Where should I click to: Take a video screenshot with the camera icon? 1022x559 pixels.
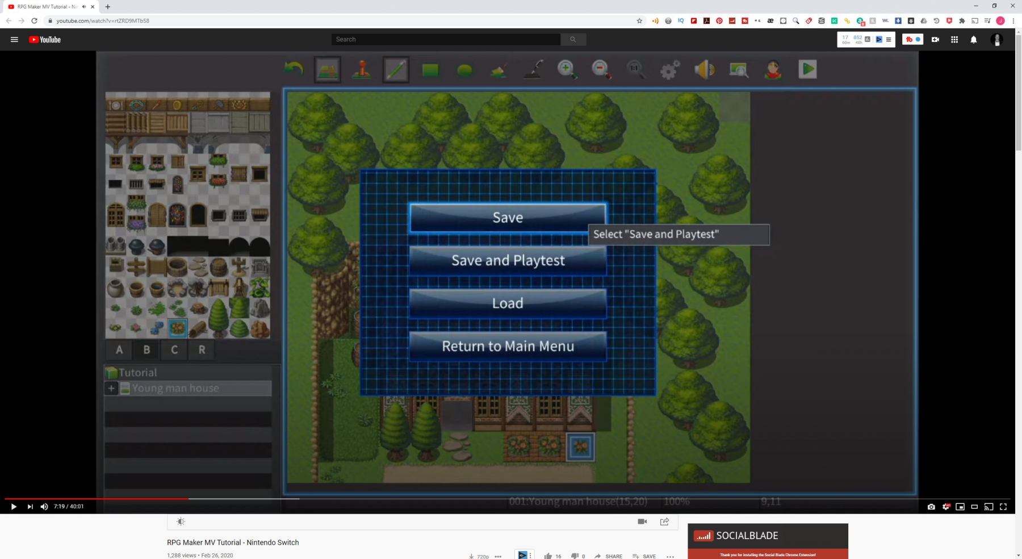click(x=931, y=507)
